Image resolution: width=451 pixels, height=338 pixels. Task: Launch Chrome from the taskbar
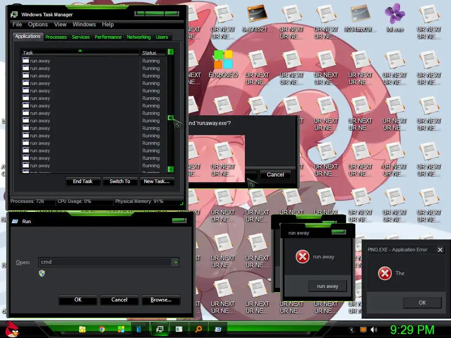[x=102, y=329]
